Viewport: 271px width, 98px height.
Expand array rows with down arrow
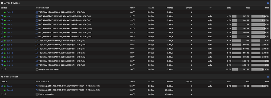point(2,69)
